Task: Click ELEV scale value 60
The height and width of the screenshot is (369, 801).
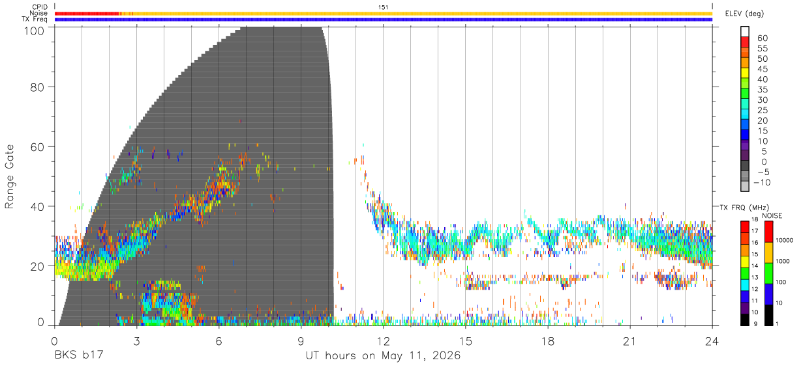Action: (762, 38)
